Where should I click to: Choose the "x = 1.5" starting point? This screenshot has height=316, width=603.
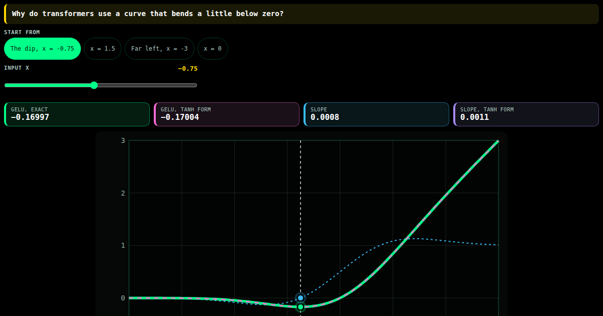click(103, 49)
